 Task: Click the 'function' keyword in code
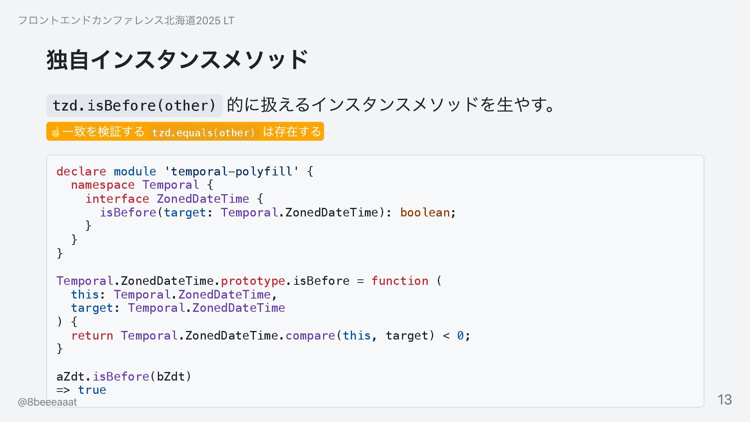pyautogui.click(x=400, y=281)
